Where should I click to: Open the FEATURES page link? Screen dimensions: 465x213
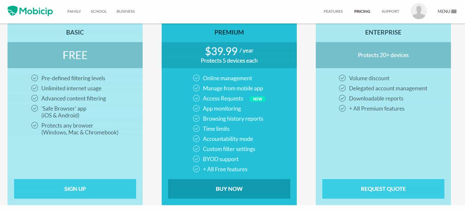click(333, 11)
